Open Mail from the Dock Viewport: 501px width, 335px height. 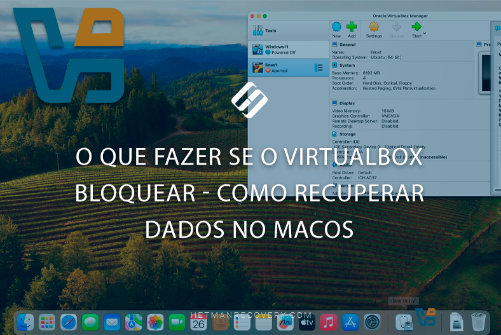[x=112, y=322]
